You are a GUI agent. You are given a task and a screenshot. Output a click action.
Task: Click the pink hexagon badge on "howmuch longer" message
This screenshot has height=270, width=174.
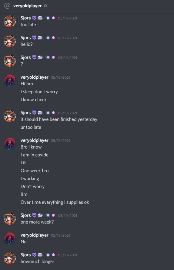coord(53,255)
